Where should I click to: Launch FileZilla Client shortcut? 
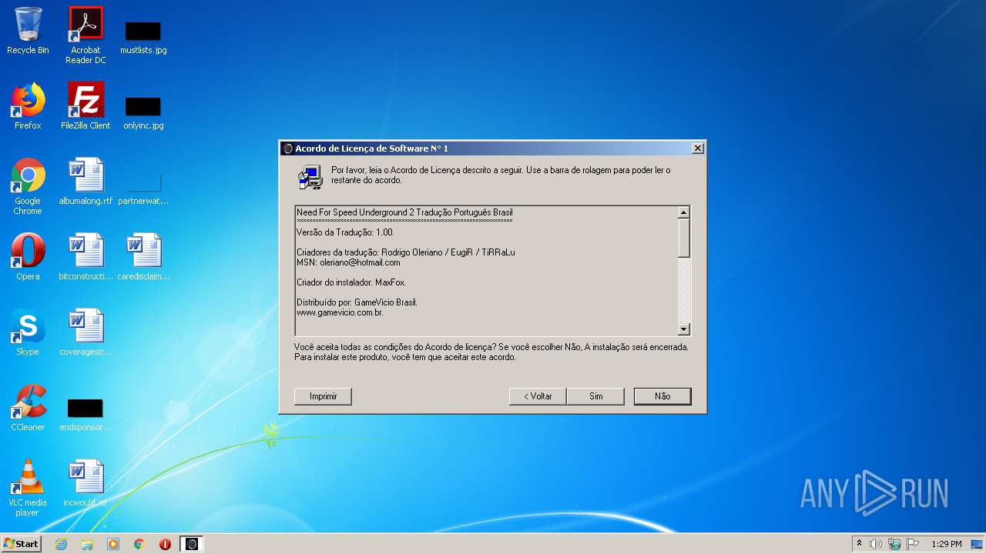tap(86, 106)
